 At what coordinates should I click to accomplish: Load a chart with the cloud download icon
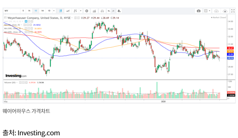click(x=216, y=11)
